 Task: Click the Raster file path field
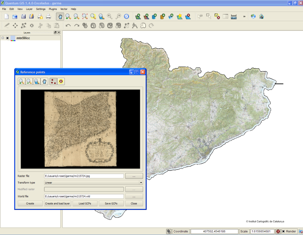pyautogui.click(x=84, y=176)
